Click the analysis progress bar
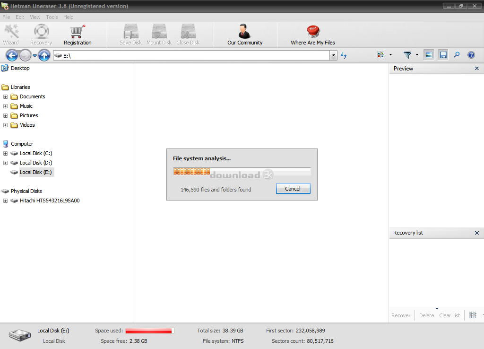 pyautogui.click(x=242, y=172)
